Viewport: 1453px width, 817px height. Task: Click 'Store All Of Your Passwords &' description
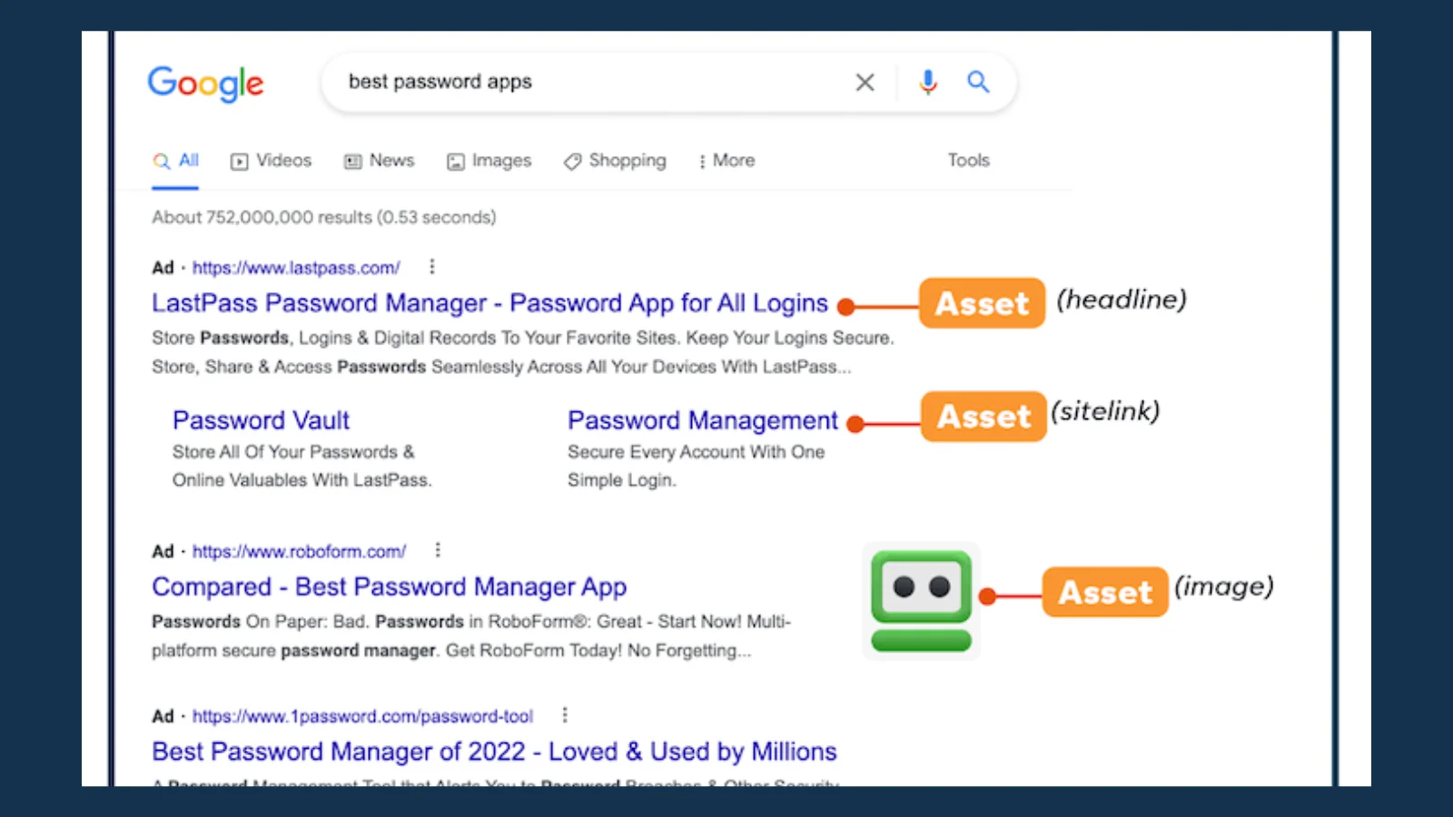tap(302, 466)
